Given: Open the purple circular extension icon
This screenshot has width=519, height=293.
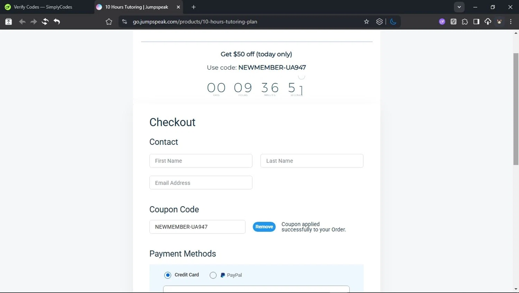Looking at the screenshot, I should pos(442,21).
